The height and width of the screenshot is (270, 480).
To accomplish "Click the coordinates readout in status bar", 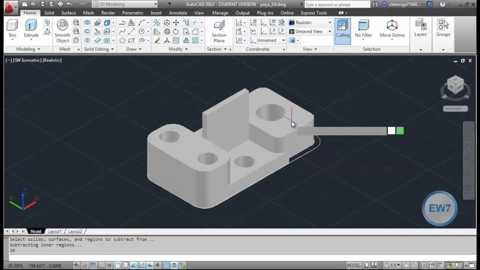I will point(34,265).
